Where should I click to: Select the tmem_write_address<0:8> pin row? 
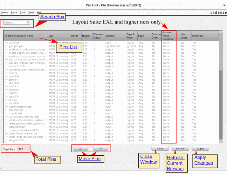[111, 134]
